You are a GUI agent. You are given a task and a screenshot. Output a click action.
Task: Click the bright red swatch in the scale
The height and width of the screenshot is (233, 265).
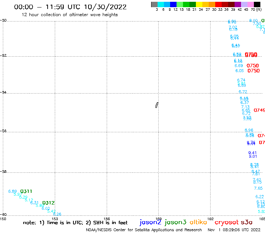218,4
